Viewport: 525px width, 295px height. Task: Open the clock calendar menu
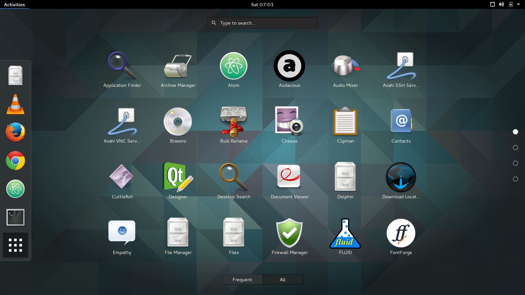(262, 5)
